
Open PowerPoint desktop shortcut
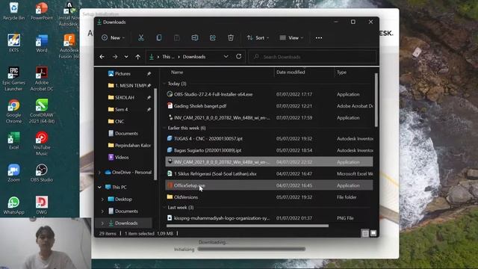pyautogui.click(x=42, y=11)
